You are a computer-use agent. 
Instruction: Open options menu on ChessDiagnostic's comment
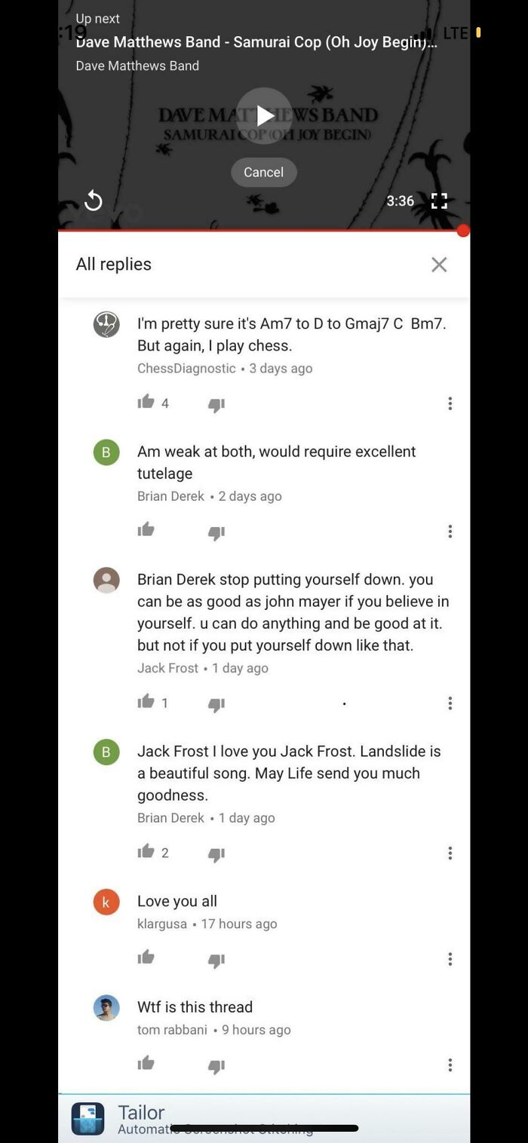450,403
